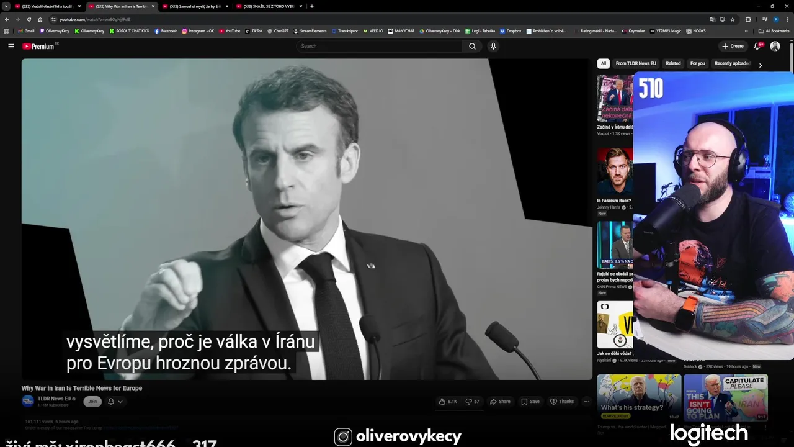Image resolution: width=794 pixels, height=447 pixels.
Task: Dislike the video (57)
Action: click(473, 401)
